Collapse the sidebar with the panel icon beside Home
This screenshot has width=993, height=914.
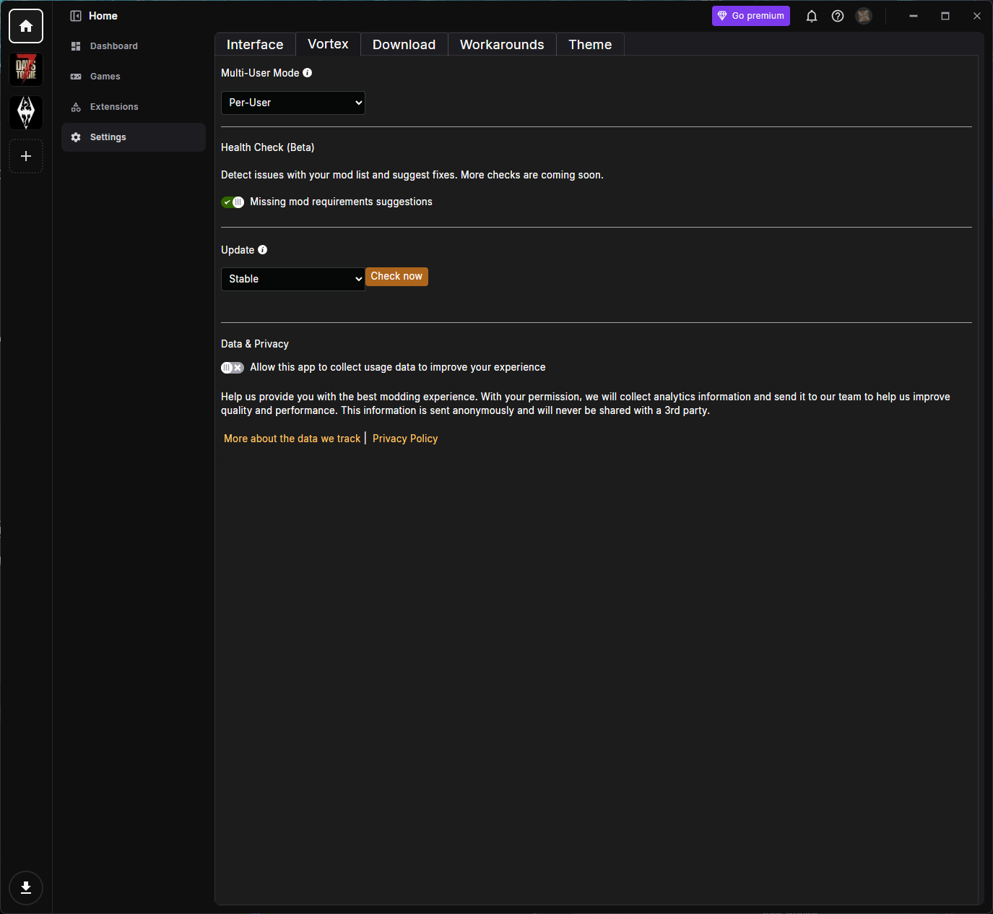tap(76, 16)
